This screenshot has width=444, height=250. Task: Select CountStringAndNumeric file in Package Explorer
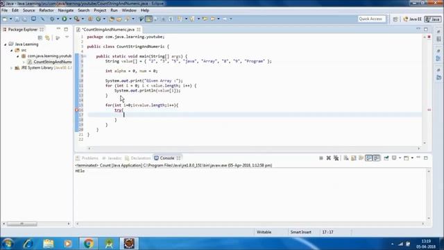49,62
